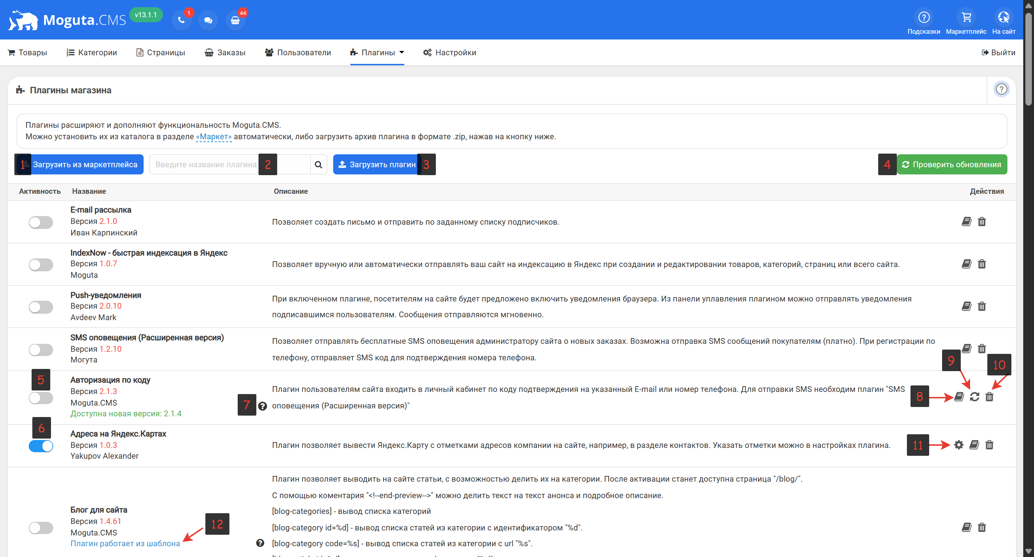The width and height of the screenshot is (1034, 557).
Task: Click plugin name Push-уведомления
Action: point(106,295)
